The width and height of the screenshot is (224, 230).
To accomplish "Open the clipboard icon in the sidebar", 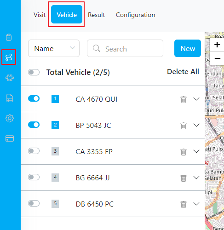I will coord(9,37).
